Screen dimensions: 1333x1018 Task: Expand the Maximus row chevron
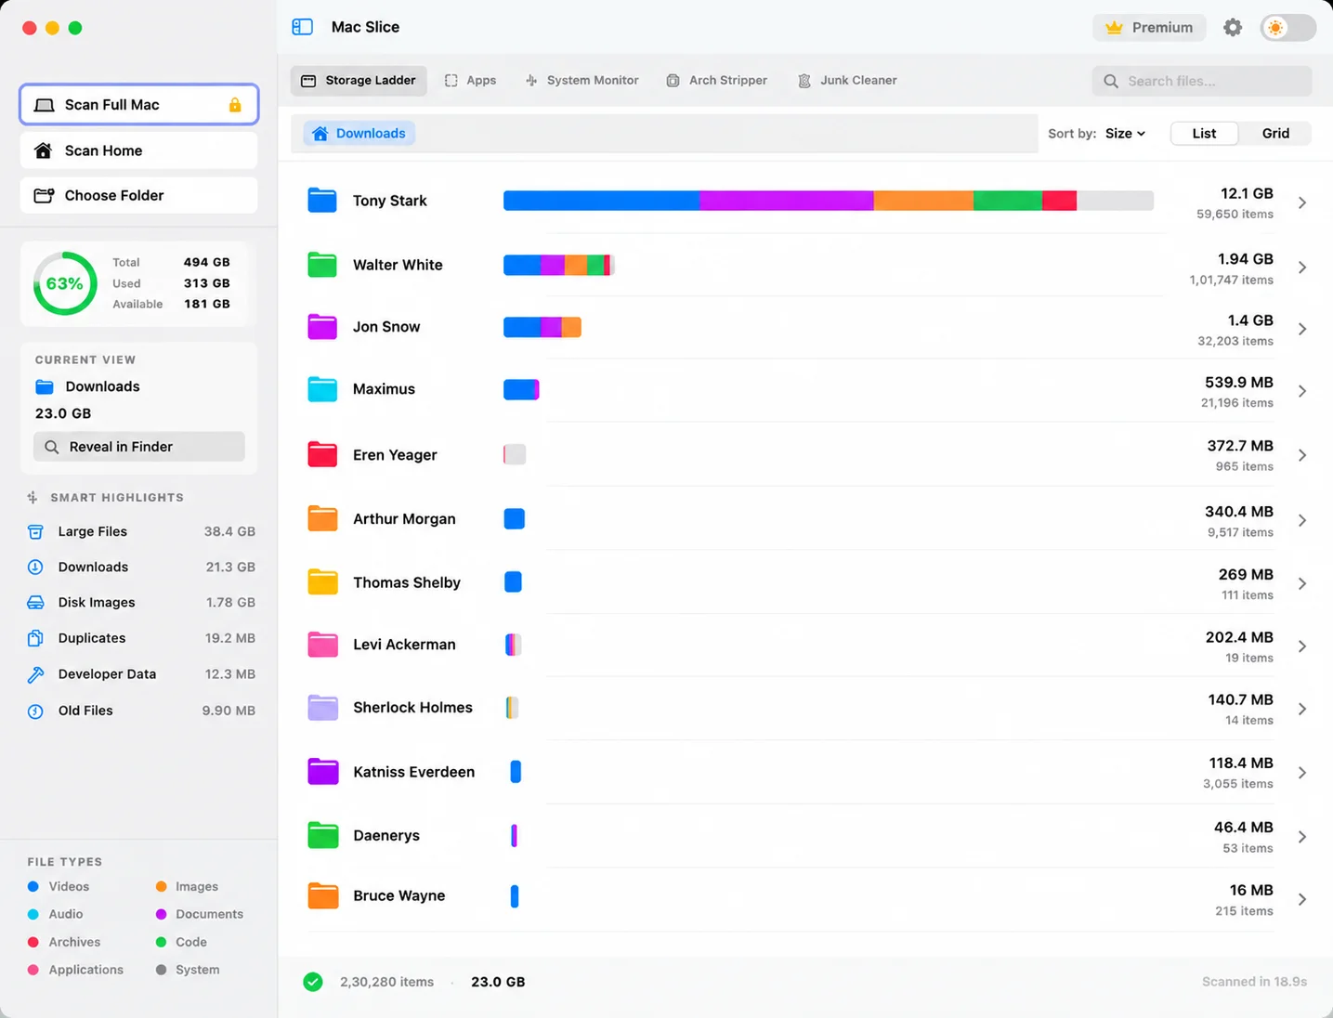1302,391
